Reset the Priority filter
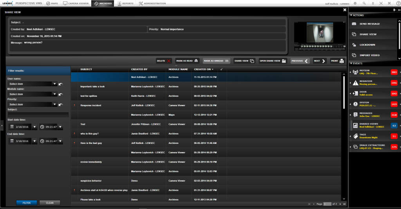Image resolution: width=401 pixels, height=209 pixels. coord(61,104)
